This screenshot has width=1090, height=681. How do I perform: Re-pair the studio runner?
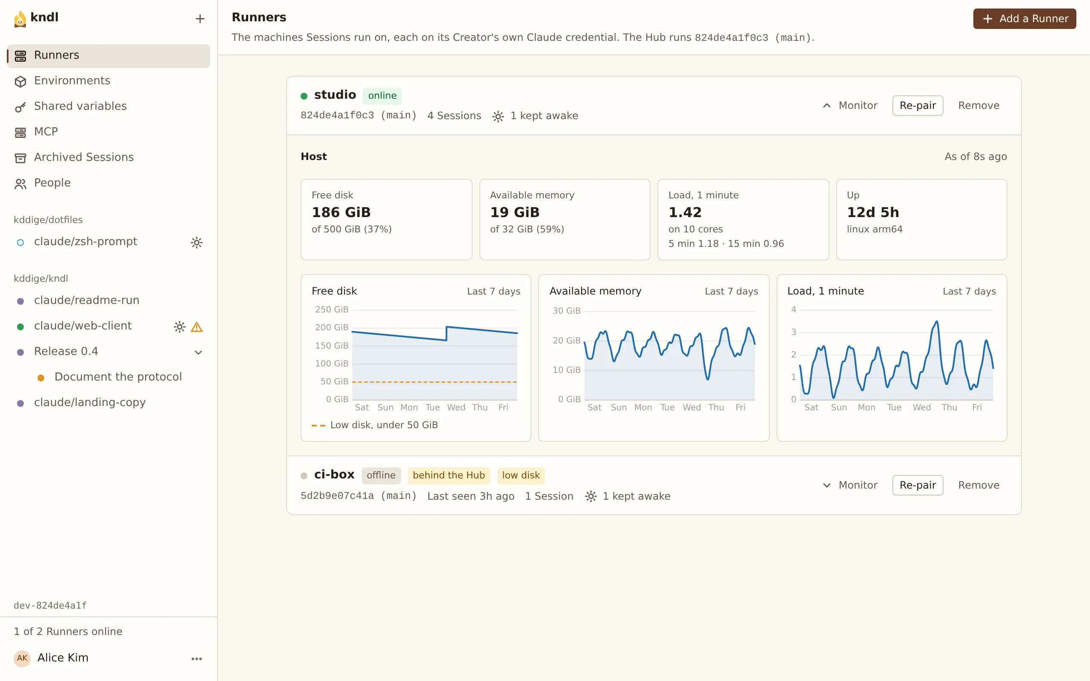point(918,106)
